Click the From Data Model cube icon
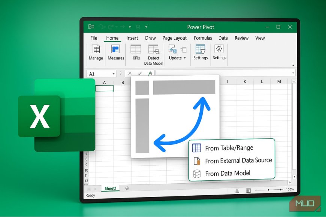Screen dimensions: 326x217 pyautogui.click(x=196, y=173)
